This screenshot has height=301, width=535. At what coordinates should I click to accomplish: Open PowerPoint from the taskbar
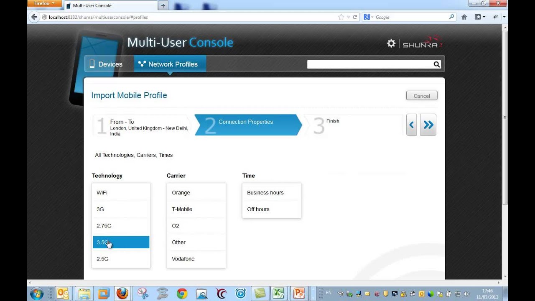(x=300, y=293)
